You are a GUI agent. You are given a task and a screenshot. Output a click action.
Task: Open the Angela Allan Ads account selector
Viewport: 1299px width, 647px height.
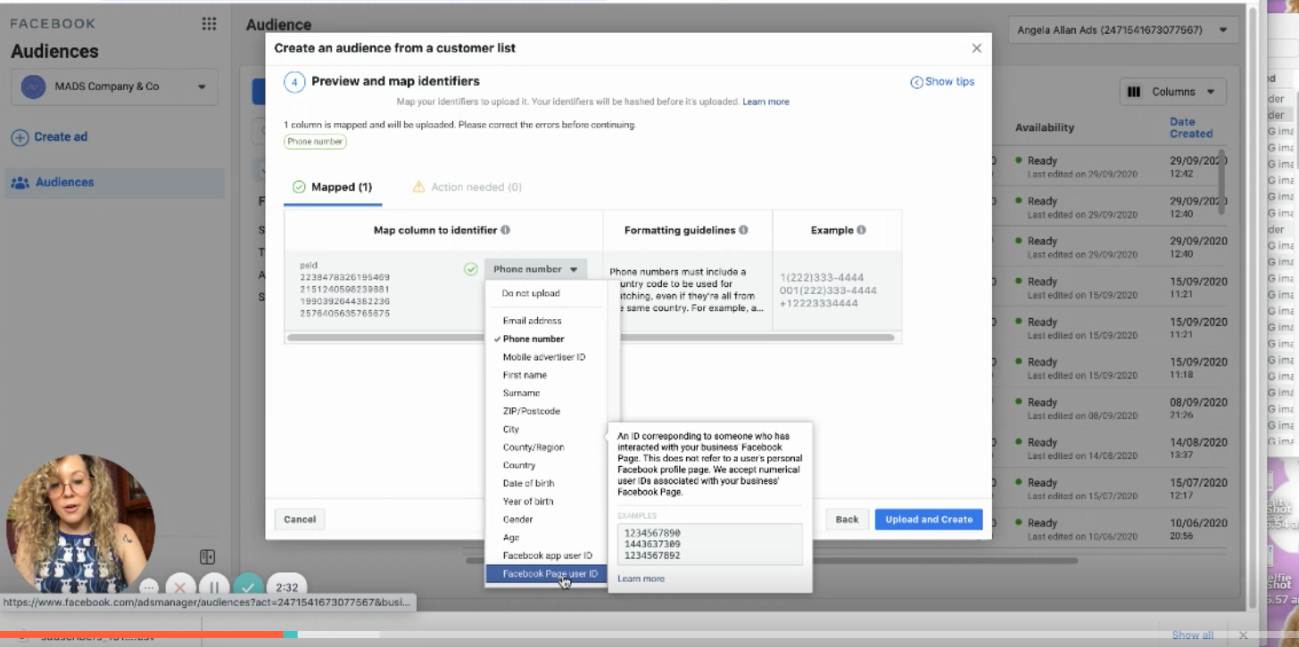pyautogui.click(x=1123, y=30)
